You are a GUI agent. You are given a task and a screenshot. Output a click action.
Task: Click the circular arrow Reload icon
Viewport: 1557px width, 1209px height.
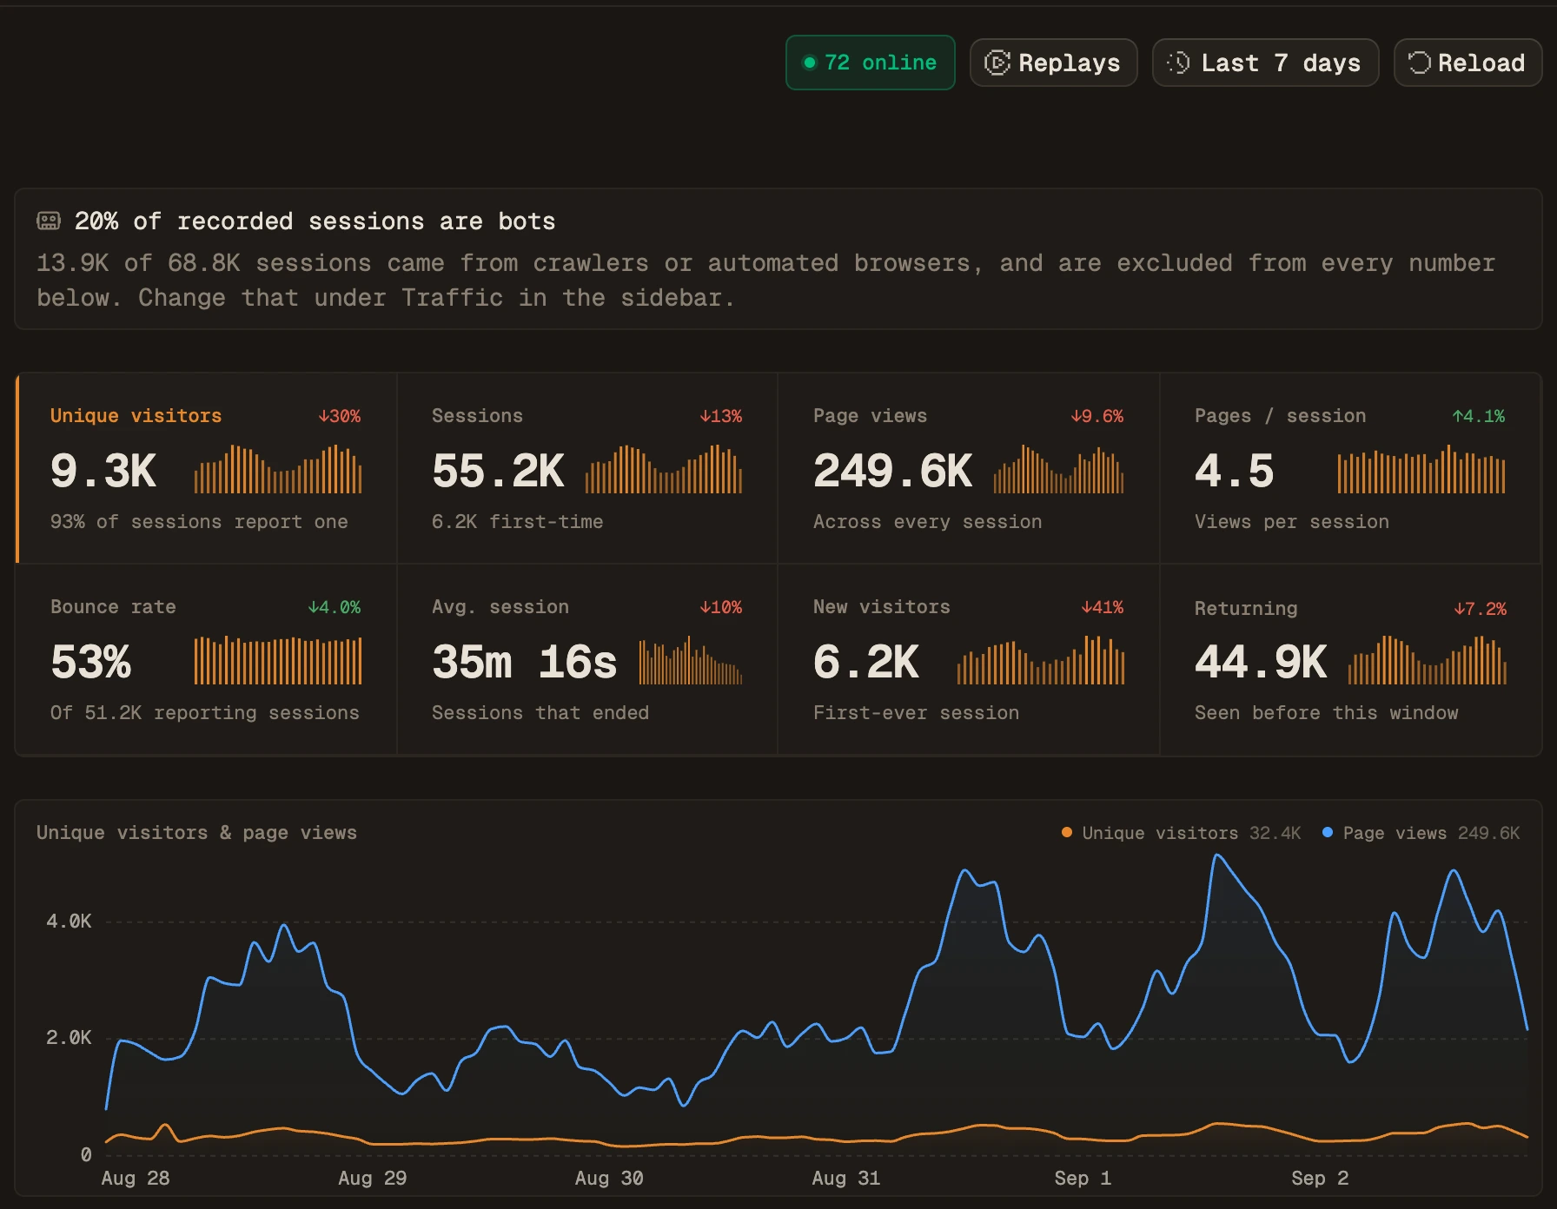pyautogui.click(x=1419, y=63)
